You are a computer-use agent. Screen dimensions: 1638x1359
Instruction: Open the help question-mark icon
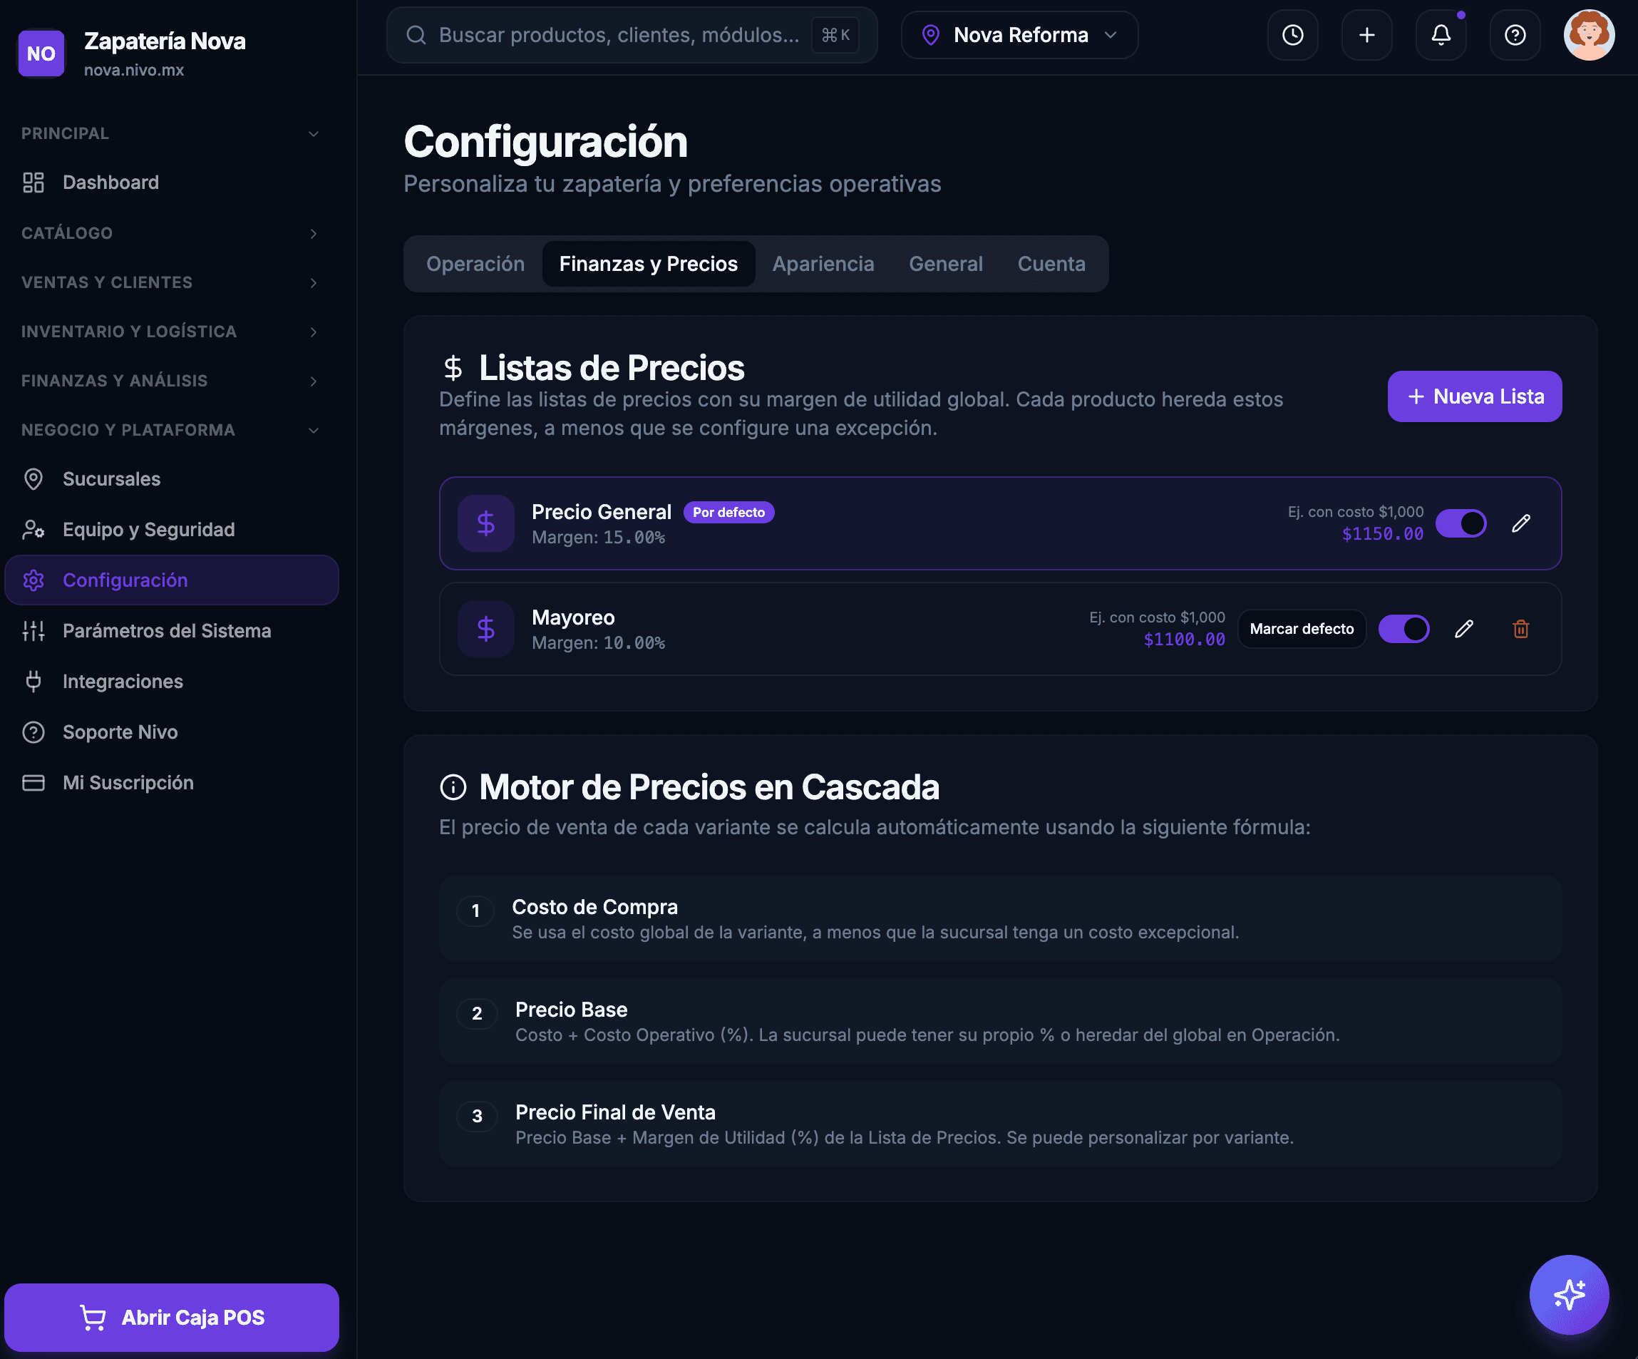tap(1515, 35)
